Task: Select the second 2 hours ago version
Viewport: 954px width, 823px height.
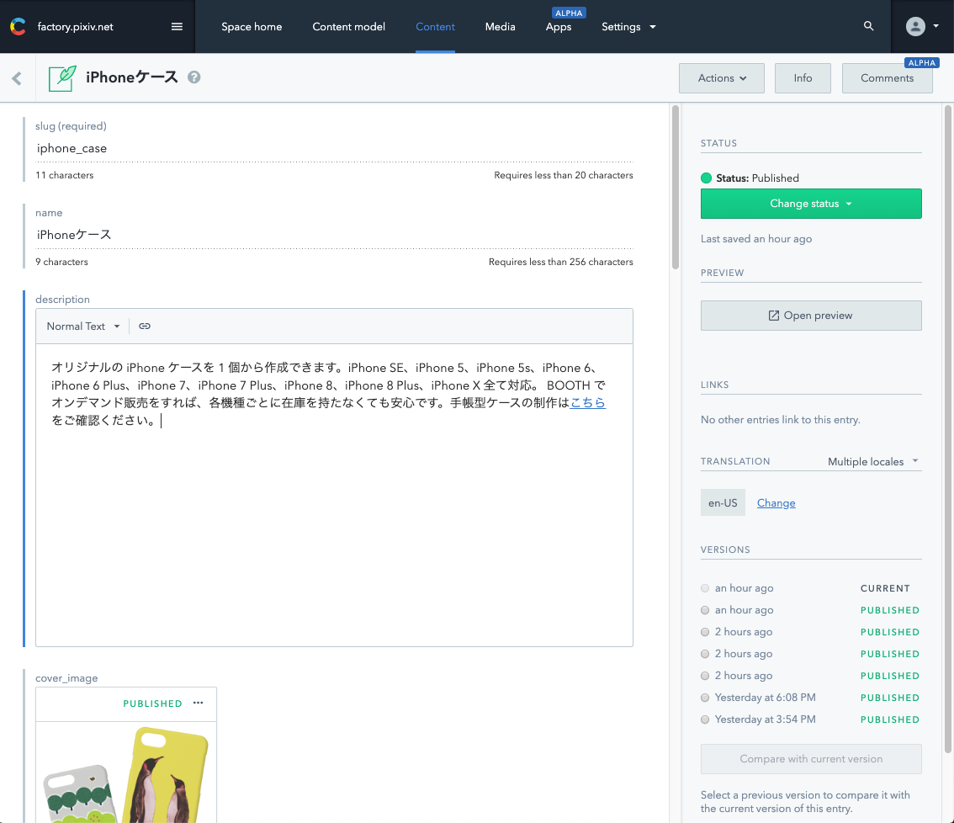Action: [705, 654]
